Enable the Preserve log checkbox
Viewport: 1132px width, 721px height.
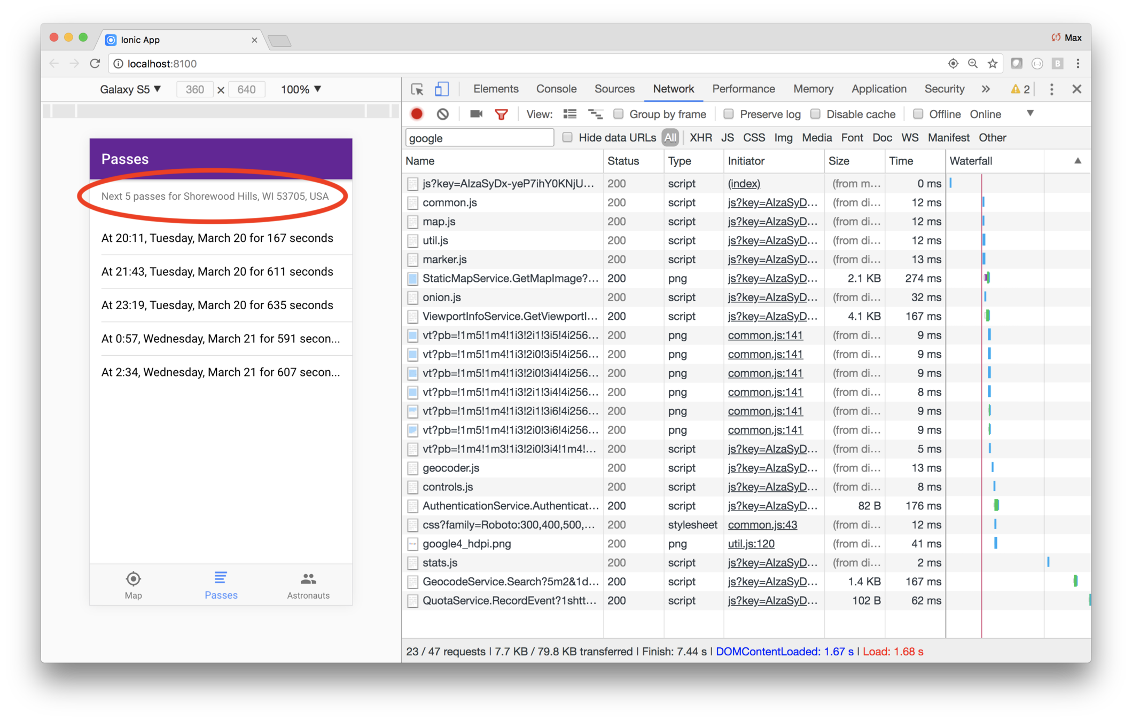(728, 114)
